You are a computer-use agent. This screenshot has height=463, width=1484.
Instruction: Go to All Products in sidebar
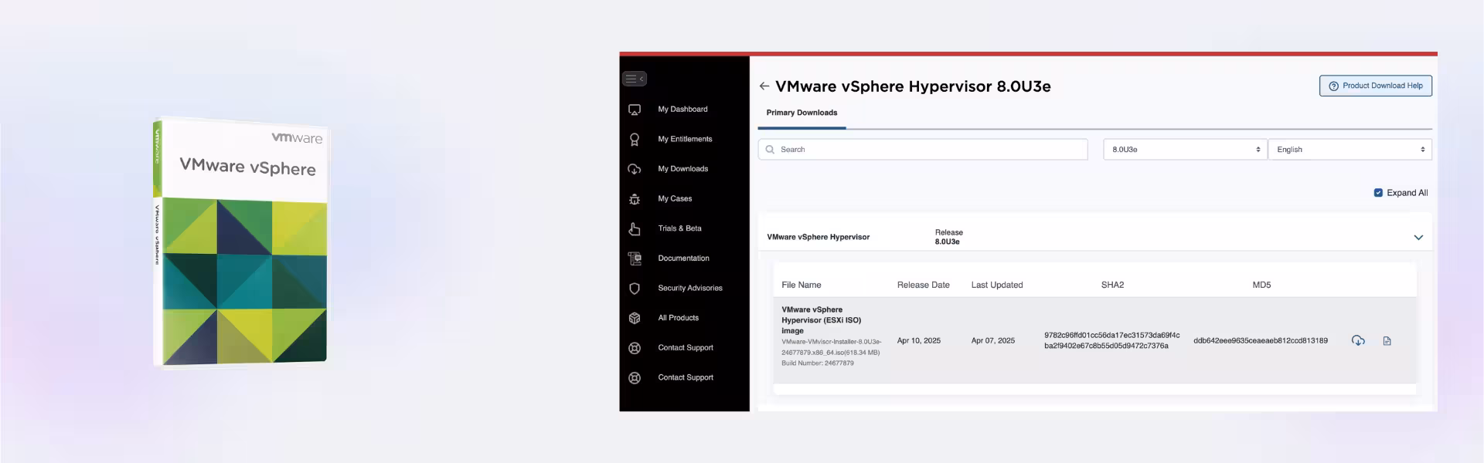coord(678,318)
